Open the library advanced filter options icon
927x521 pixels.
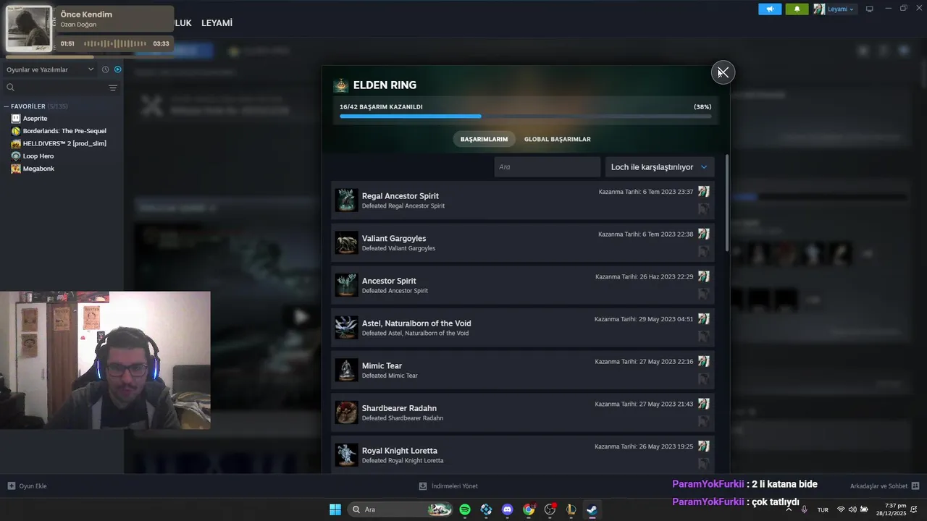[113, 88]
